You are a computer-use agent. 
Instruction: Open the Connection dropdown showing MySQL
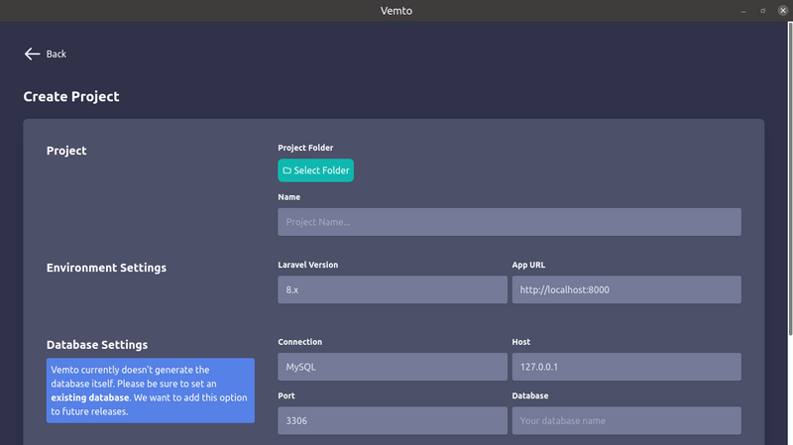tap(393, 367)
